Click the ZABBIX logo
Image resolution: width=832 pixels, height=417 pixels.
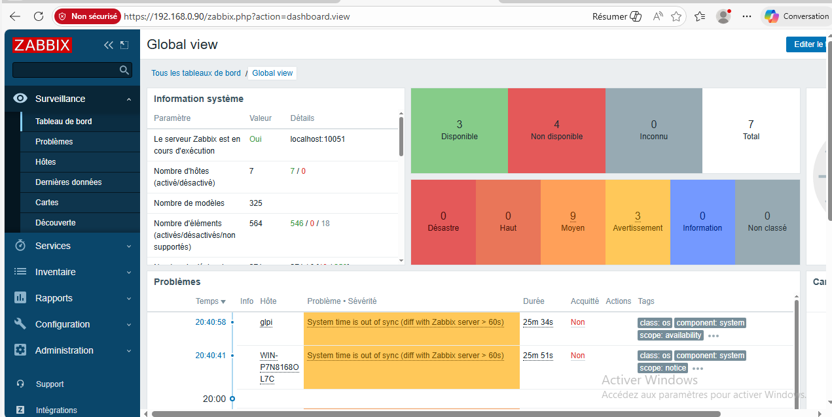click(42, 45)
